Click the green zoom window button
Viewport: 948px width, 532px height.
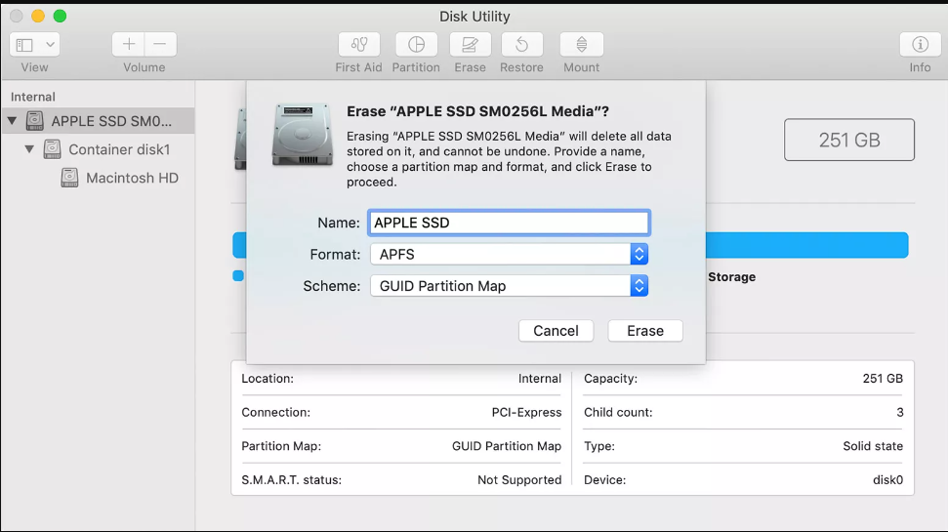pyautogui.click(x=60, y=16)
